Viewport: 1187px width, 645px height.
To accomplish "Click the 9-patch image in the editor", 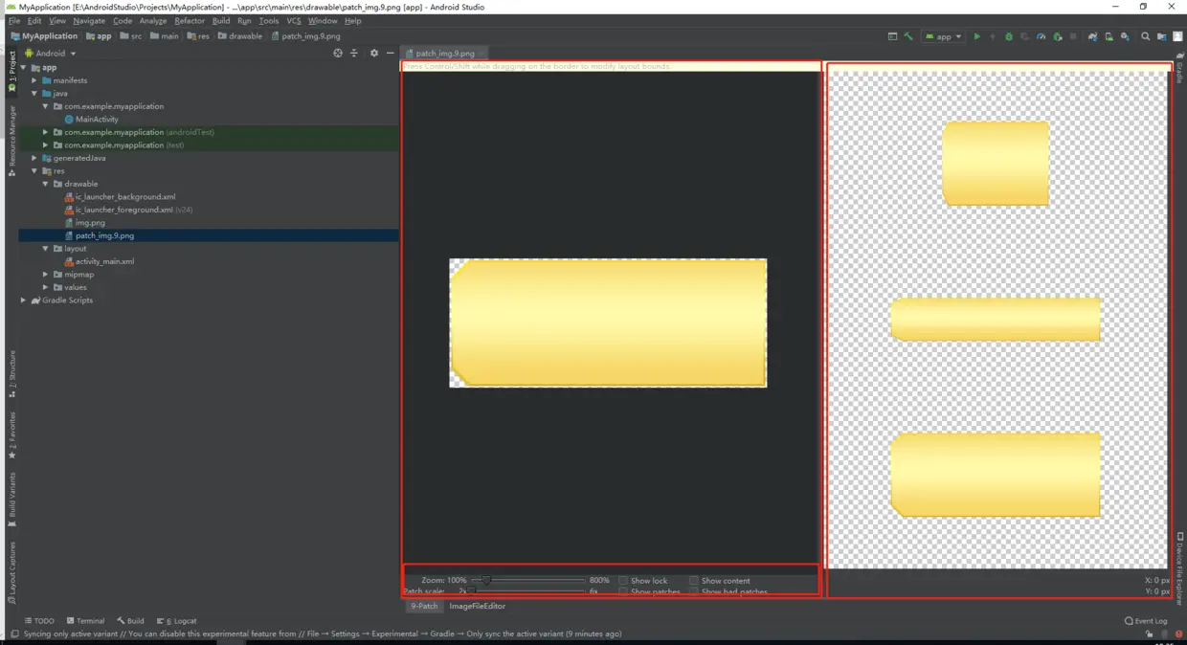I will [608, 323].
